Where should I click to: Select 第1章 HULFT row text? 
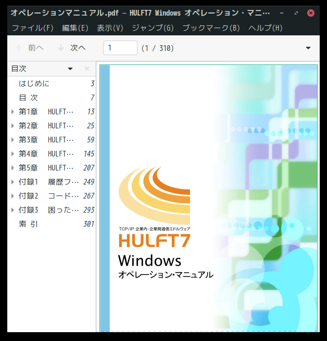(x=46, y=112)
